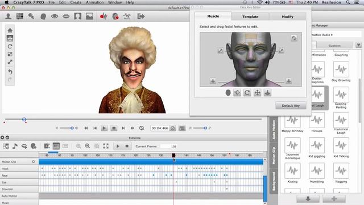Screen dimensions: 364x205
Task: Open the Create menu
Action: [x=76, y=2]
